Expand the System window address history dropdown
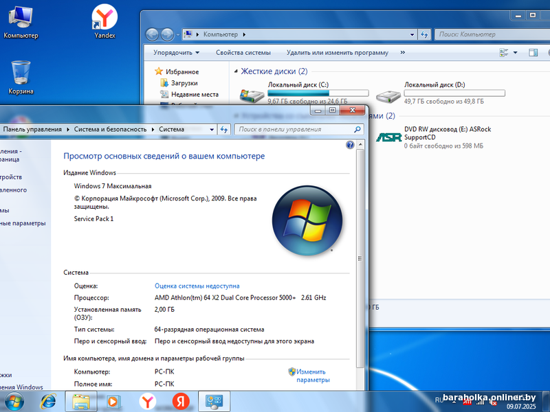 pyautogui.click(x=212, y=129)
